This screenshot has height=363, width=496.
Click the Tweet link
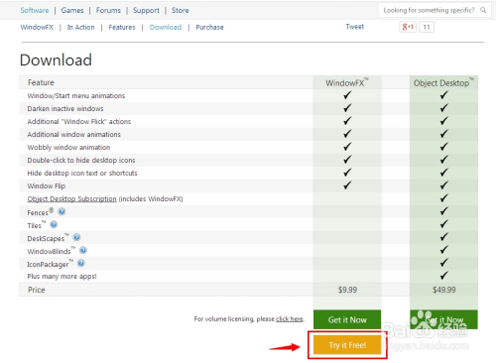[355, 27]
